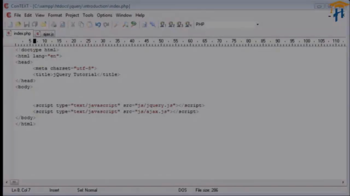Click the doctype html line
The image size is (350, 196).
[x=37, y=50]
